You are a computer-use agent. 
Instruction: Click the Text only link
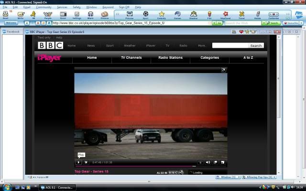click(44, 37)
